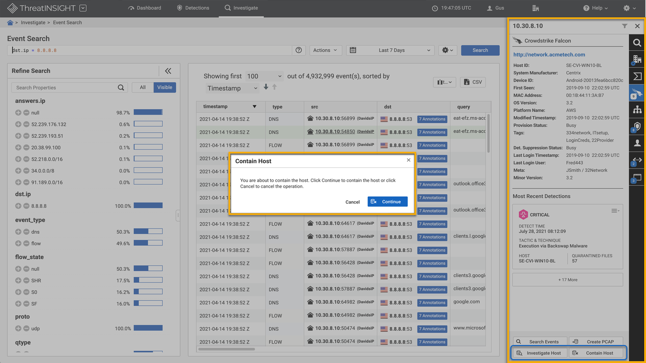
Task: Sort ascending with the up arrow icon
Action: (x=274, y=87)
